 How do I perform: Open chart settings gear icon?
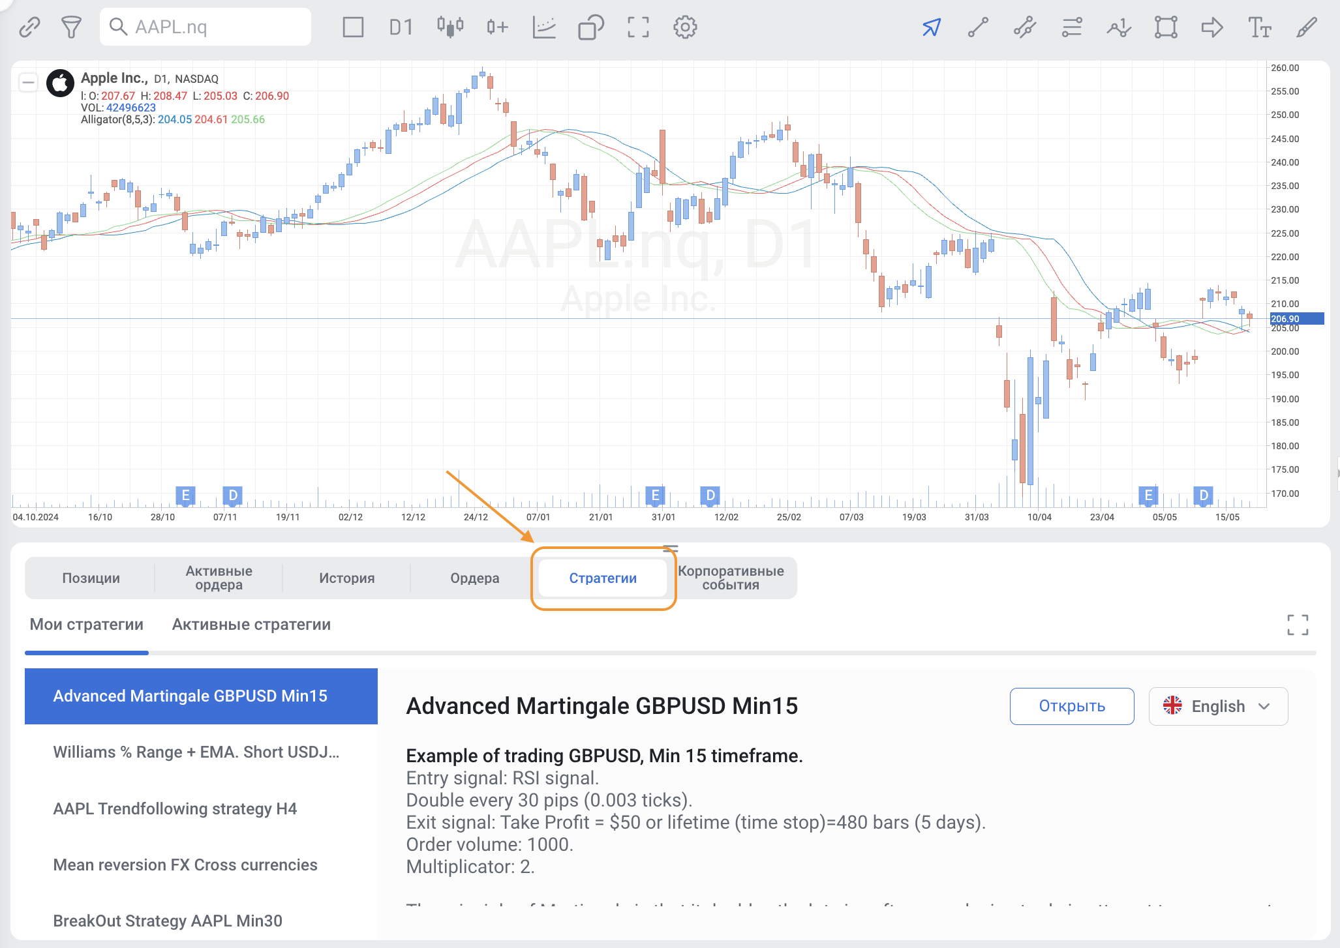685,27
